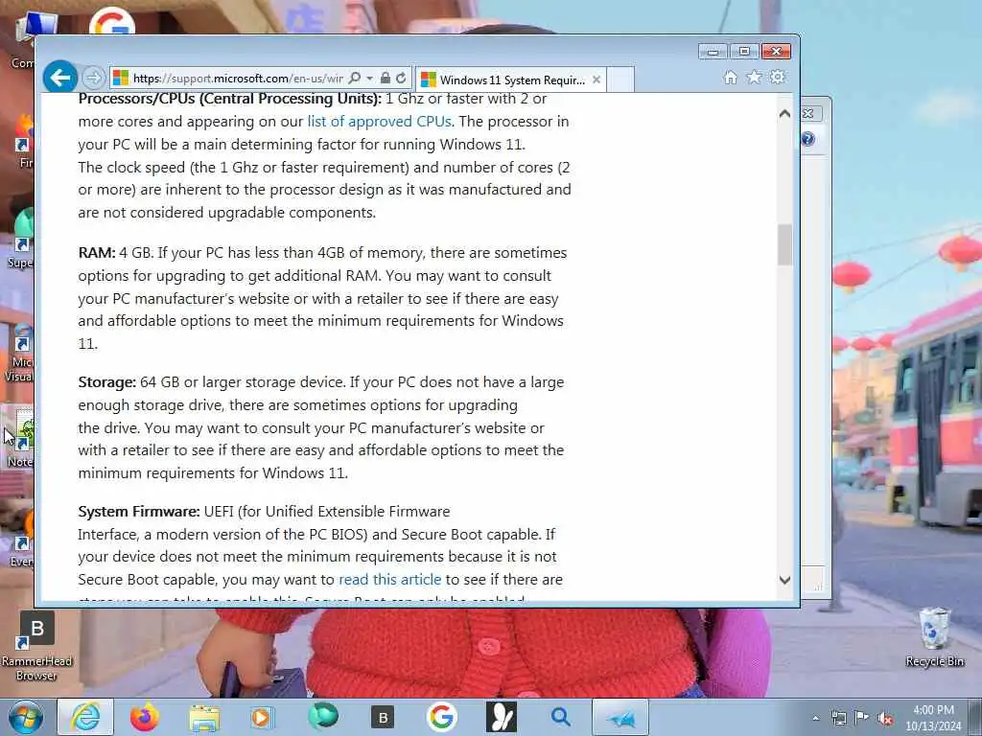
Task: Open the magnifier search app on taskbar
Action: pos(560,717)
